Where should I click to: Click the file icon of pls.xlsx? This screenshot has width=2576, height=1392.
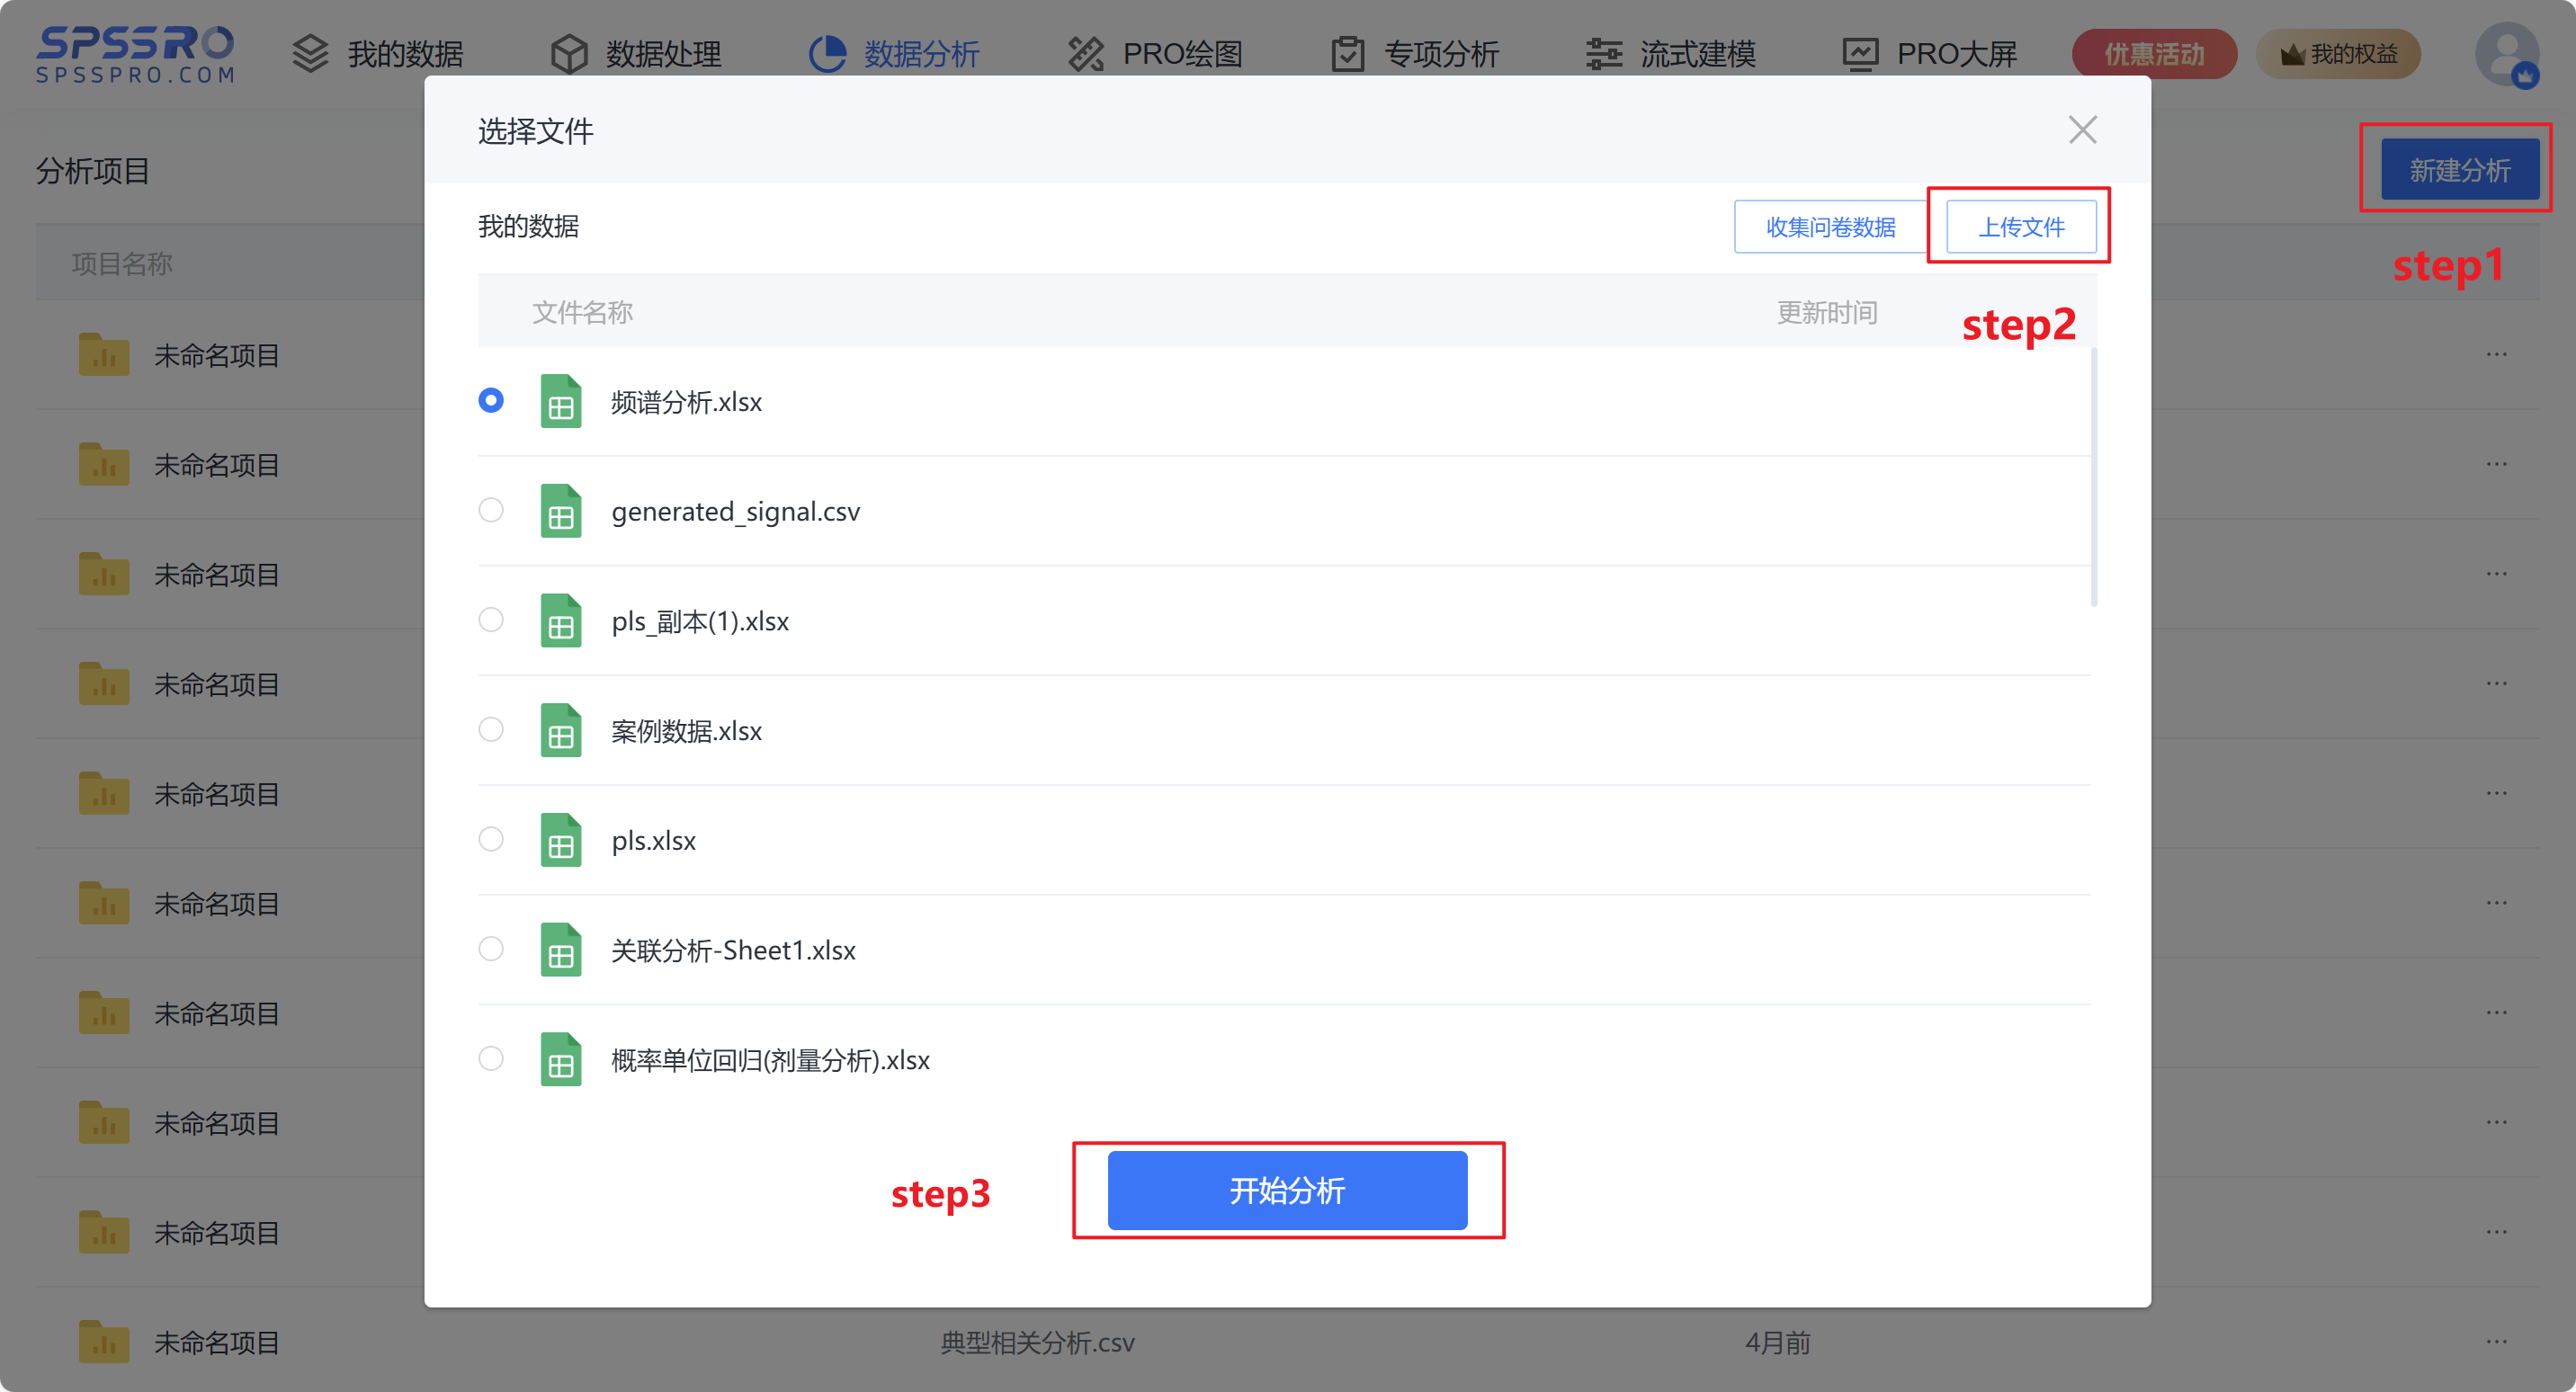[x=561, y=840]
